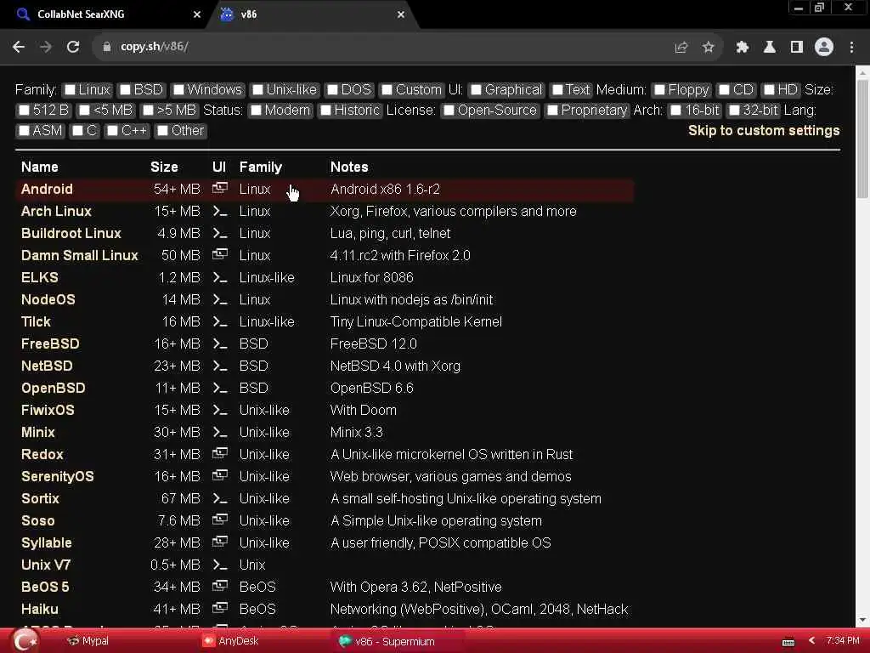Image resolution: width=870 pixels, height=653 pixels.
Task: Click the 7:34 PM system clock
Action: [x=842, y=641]
